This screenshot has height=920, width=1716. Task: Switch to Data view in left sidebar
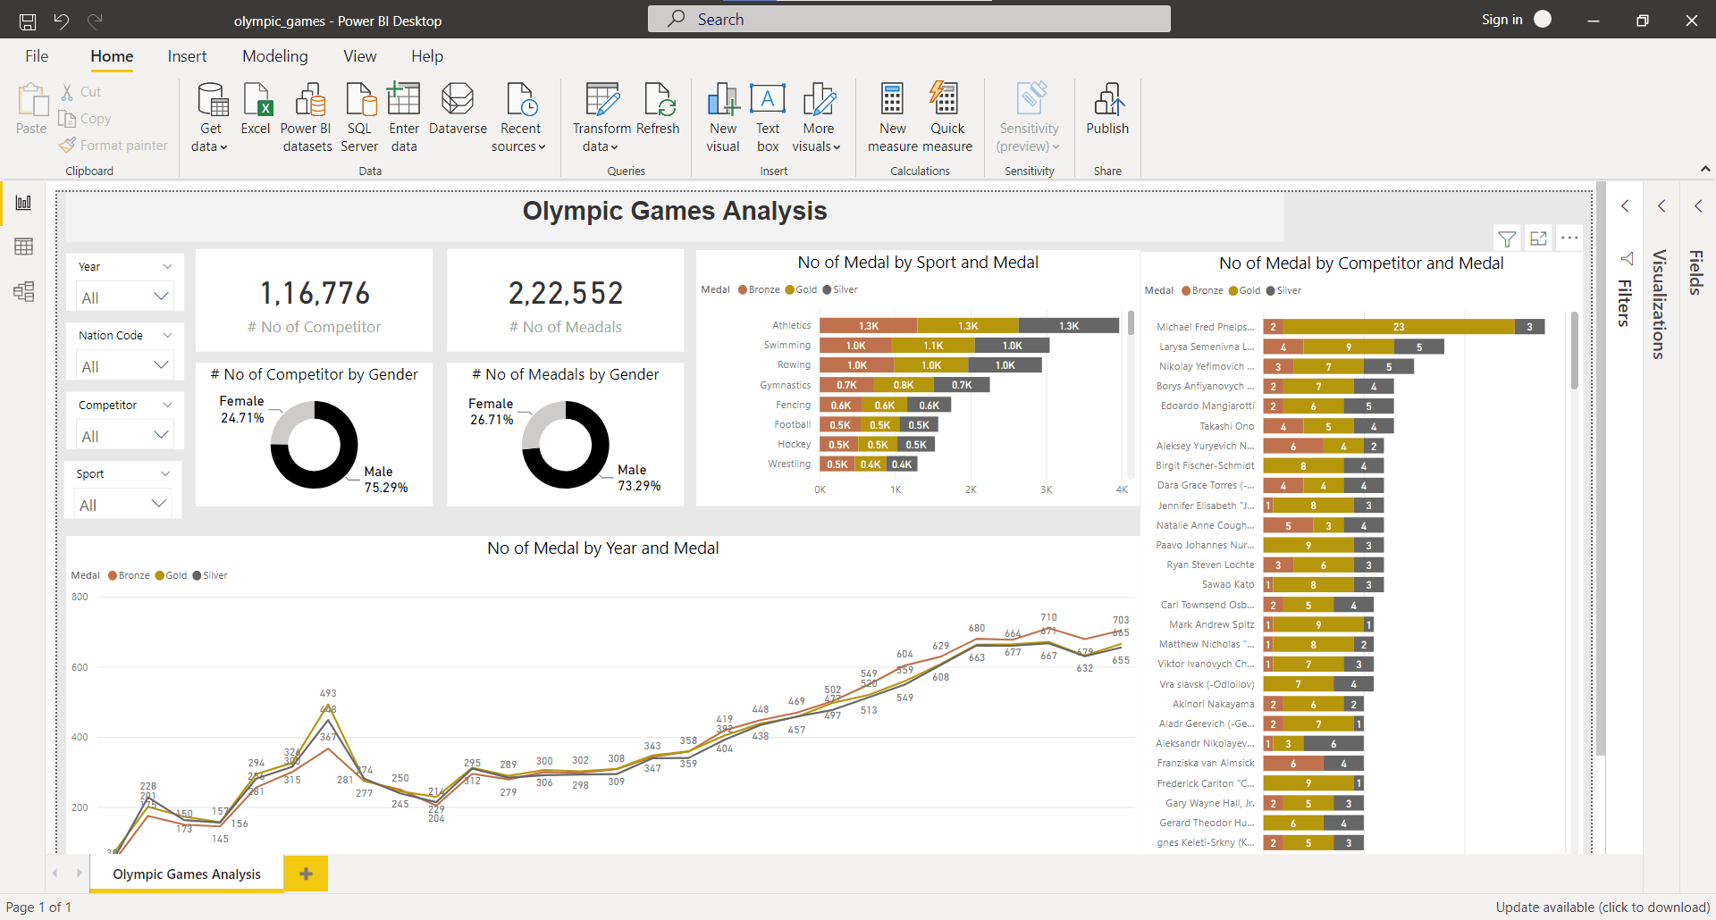[23, 247]
